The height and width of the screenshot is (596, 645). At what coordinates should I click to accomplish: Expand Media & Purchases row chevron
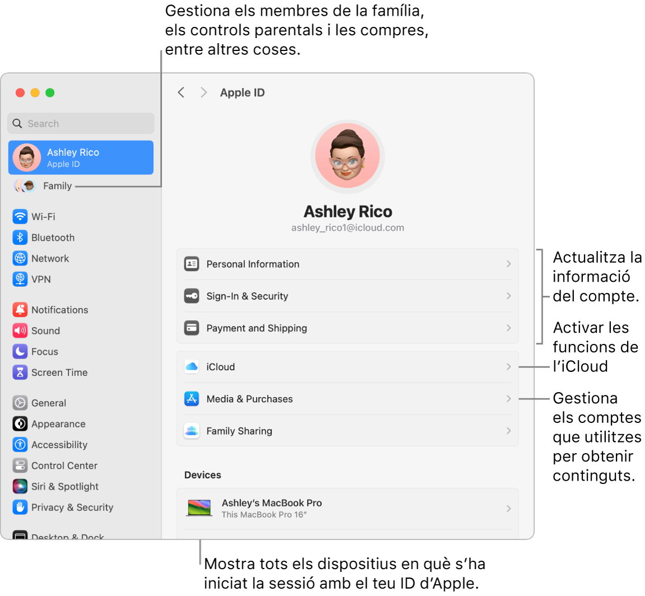coord(509,399)
